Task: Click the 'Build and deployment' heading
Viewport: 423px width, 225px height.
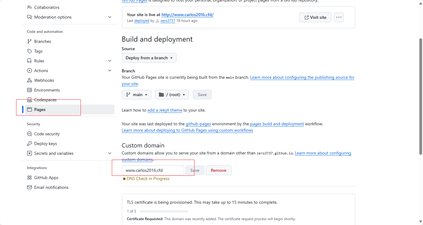Action: (157, 39)
